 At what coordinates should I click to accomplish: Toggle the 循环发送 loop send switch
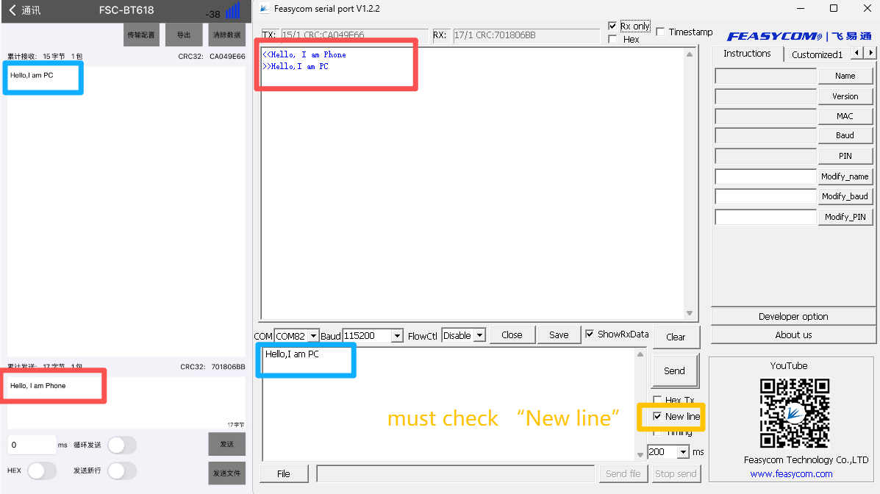coord(121,445)
